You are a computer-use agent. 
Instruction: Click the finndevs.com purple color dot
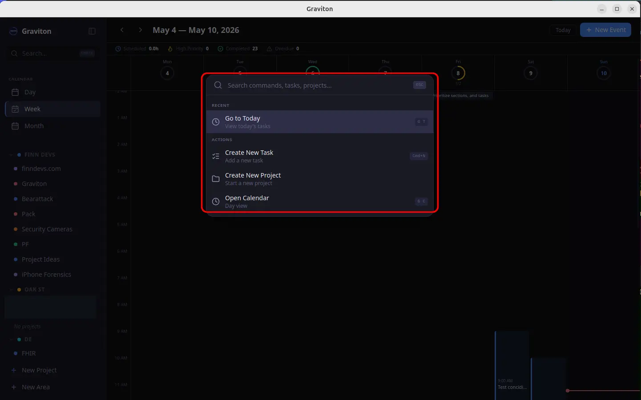coord(16,169)
